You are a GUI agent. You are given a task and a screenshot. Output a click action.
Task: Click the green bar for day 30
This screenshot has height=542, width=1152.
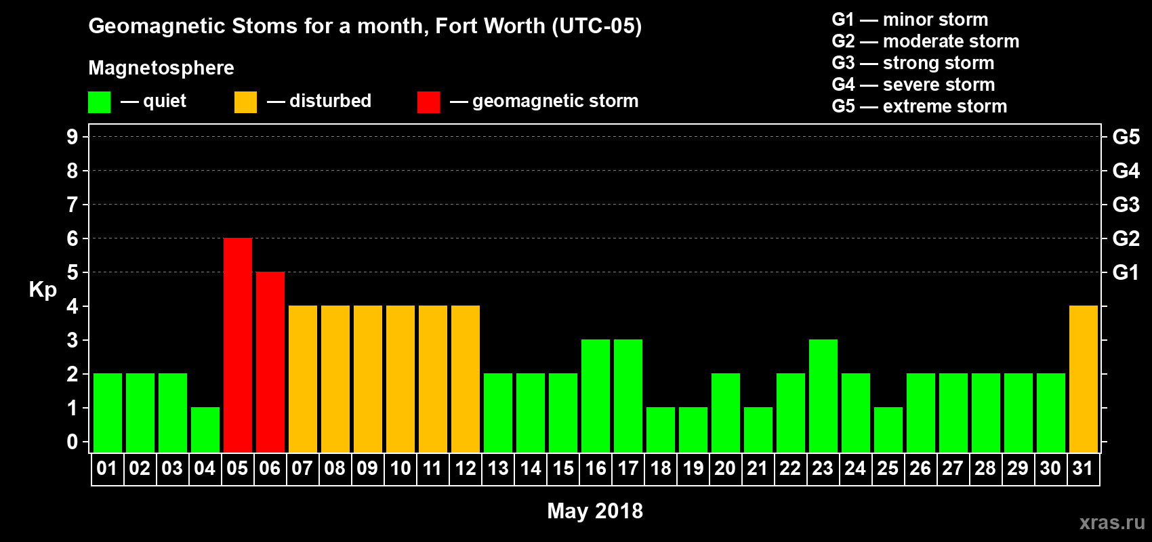(x=1051, y=413)
